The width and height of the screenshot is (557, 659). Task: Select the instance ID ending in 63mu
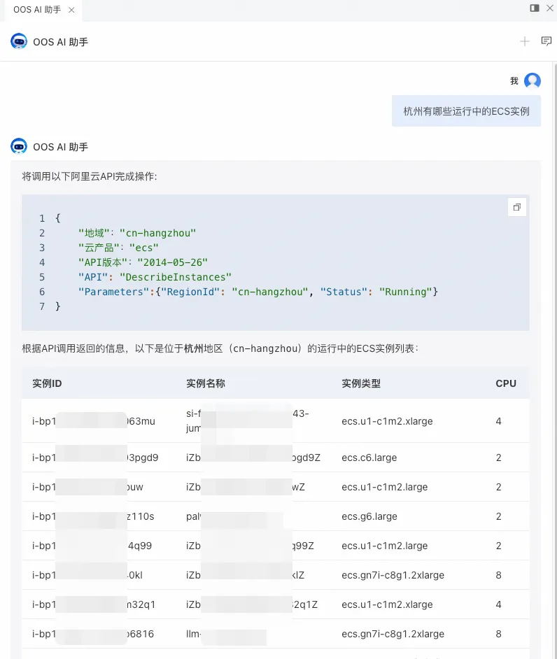[94, 421]
